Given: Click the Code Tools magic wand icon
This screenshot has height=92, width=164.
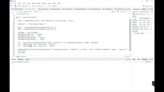Looking at the screenshot, I should click(37, 11).
